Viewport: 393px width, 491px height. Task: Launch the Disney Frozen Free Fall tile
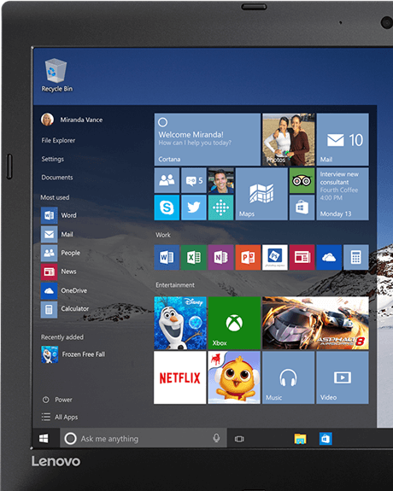[180, 323]
